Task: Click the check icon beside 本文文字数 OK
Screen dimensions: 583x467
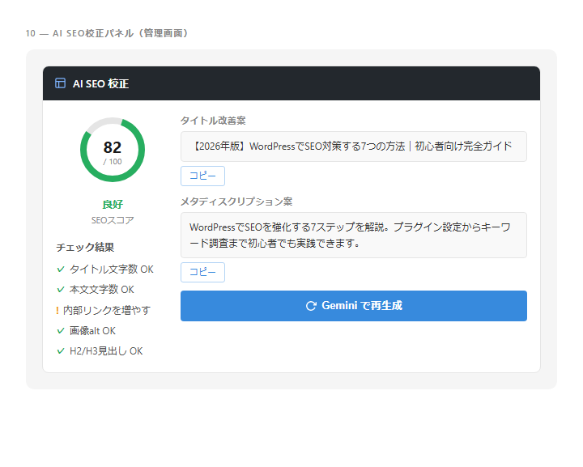Action: (61, 290)
